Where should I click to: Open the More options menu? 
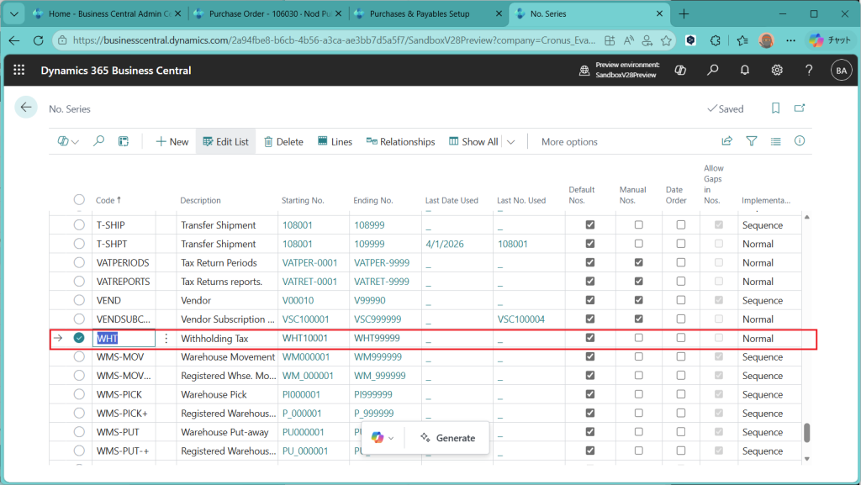(569, 142)
